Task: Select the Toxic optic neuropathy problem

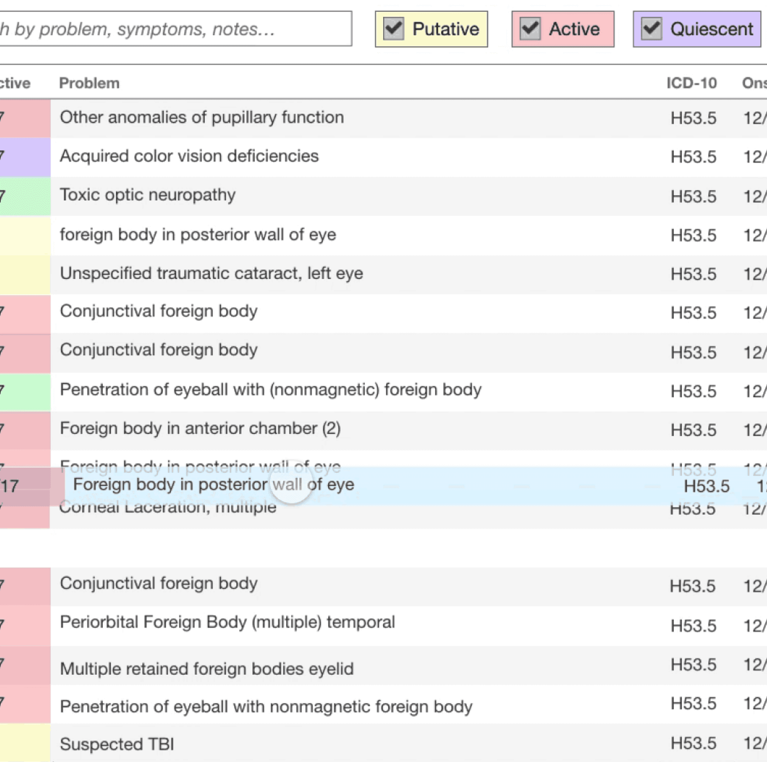Action: pos(148,195)
